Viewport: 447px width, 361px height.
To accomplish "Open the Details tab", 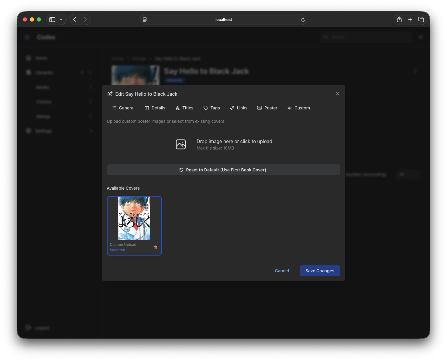I will tap(155, 108).
